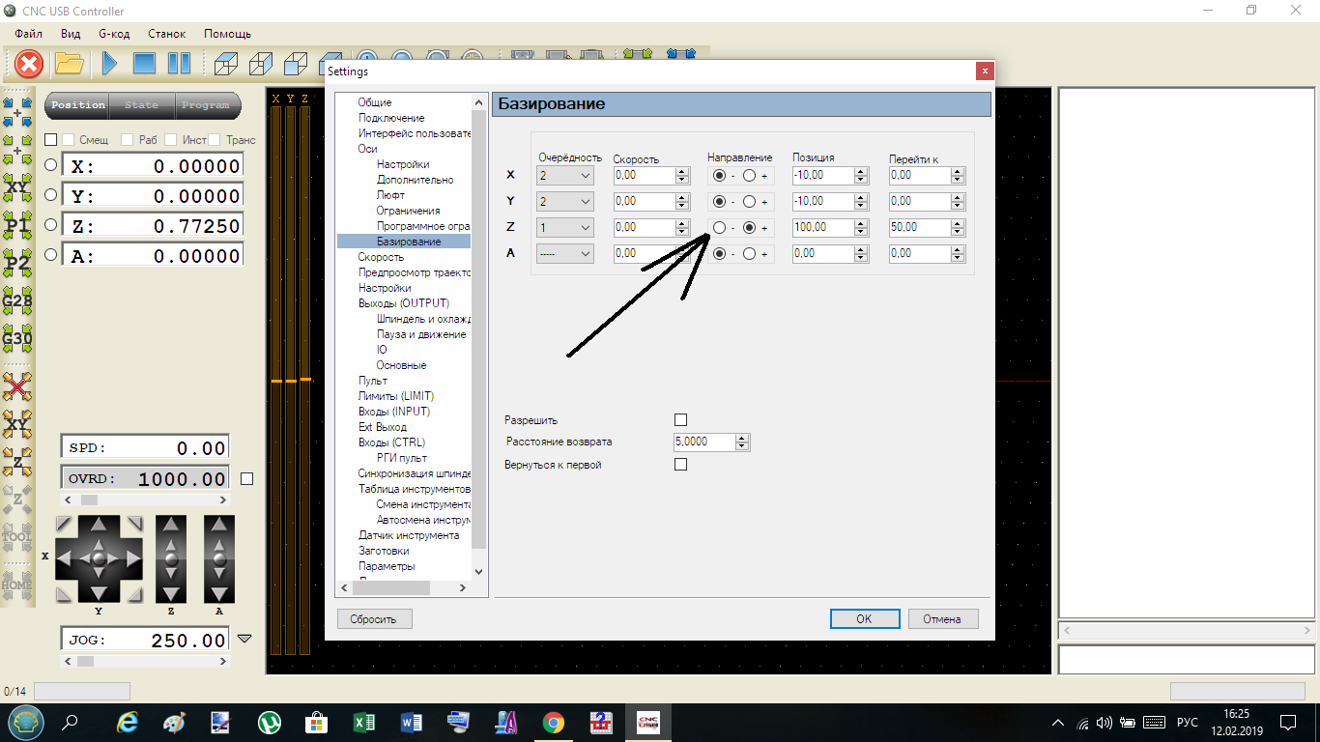The width and height of the screenshot is (1320, 742).
Task: Select X axis plus direction radio
Action: click(x=749, y=176)
